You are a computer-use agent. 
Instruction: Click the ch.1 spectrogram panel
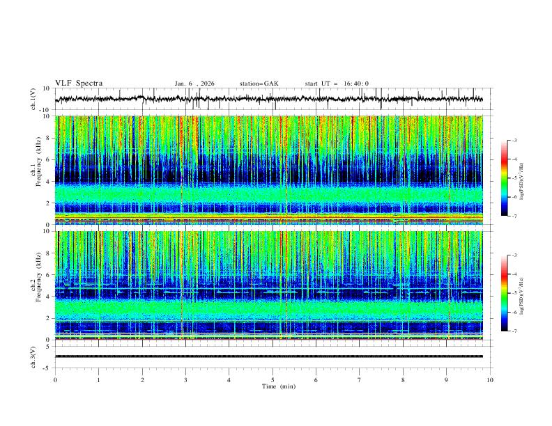coord(269,170)
